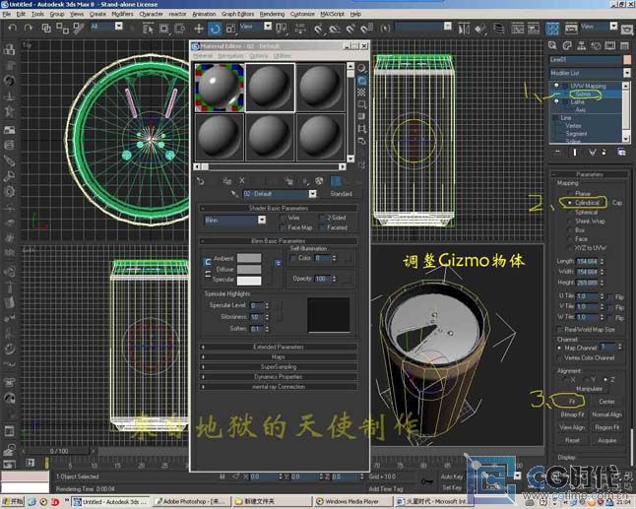This screenshot has height=509, width=636.
Task: Click the Redo arrow in main toolbar
Action: pos(28,28)
